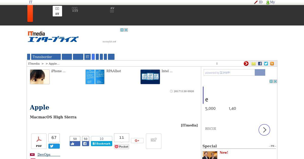The width and height of the screenshot is (304, 159).
Task: Open the DevOps PR link
Action: tap(49, 154)
